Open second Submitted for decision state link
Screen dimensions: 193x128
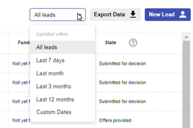(122, 82)
